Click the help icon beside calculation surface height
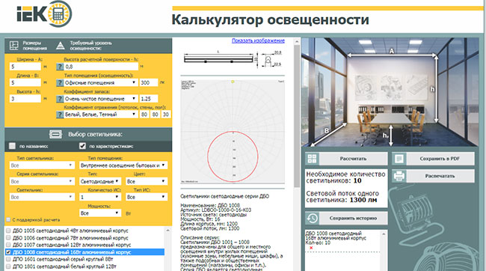Viewport: 486px width, 271px height. [60, 67]
